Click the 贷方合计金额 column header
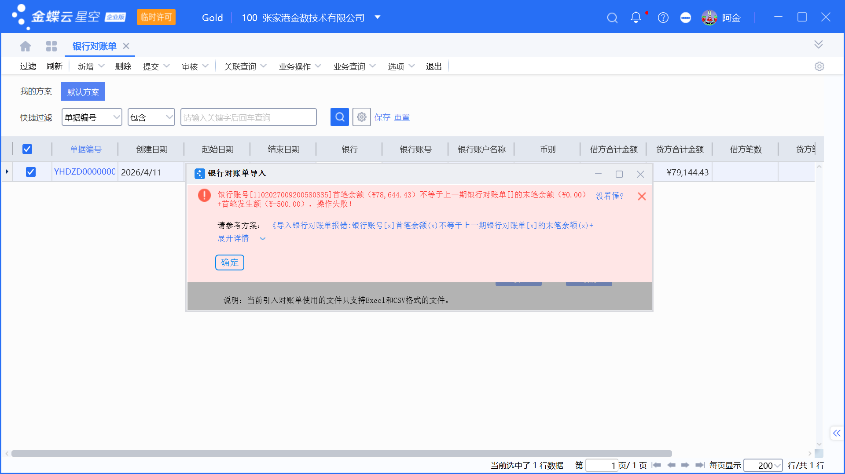The image size is (845, 474). click(680, 149)
